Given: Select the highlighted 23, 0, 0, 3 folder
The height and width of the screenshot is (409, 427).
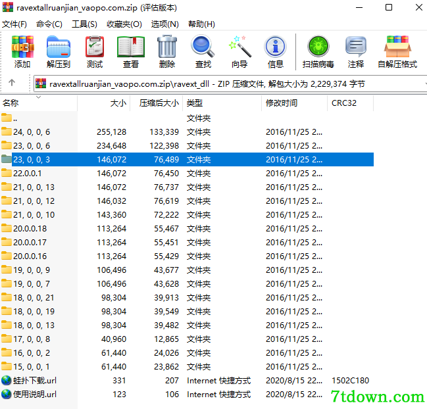Looking at the screenshot, I should point(187,160).
